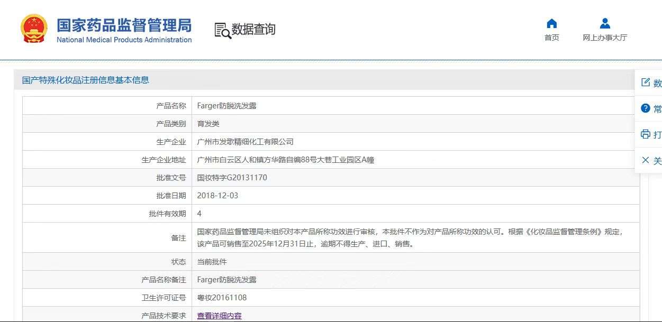Click the pencil edit icon in right sidebar
662x322 pixels.
pyautogui.click(x=646, y=82)
